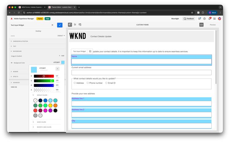Viewport: 230px width, 142px height.
Task: Click the hex color value field in picker
Action: [44, 68]
